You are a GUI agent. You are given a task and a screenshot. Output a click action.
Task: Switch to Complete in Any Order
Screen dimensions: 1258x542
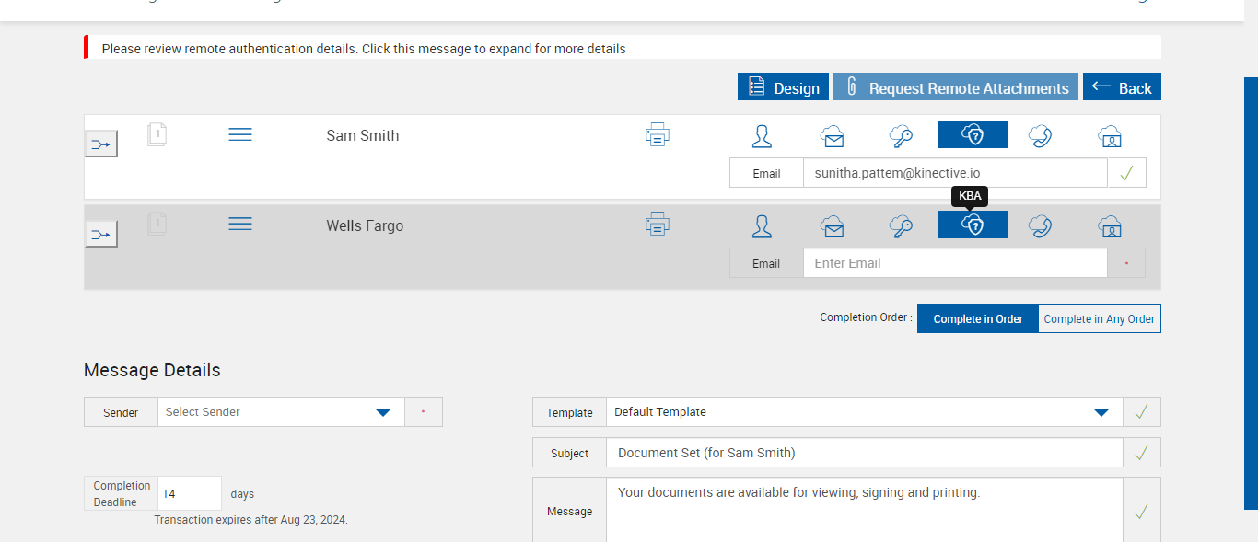[1099, 319]
